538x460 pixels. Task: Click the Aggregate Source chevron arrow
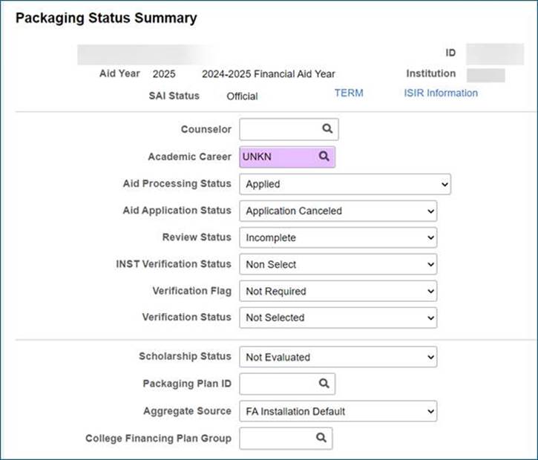click(431, 411)
